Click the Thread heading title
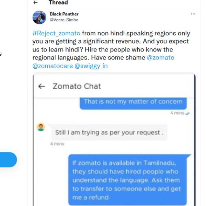The width and height of the screenshot is (206, 206). (58, 3)
